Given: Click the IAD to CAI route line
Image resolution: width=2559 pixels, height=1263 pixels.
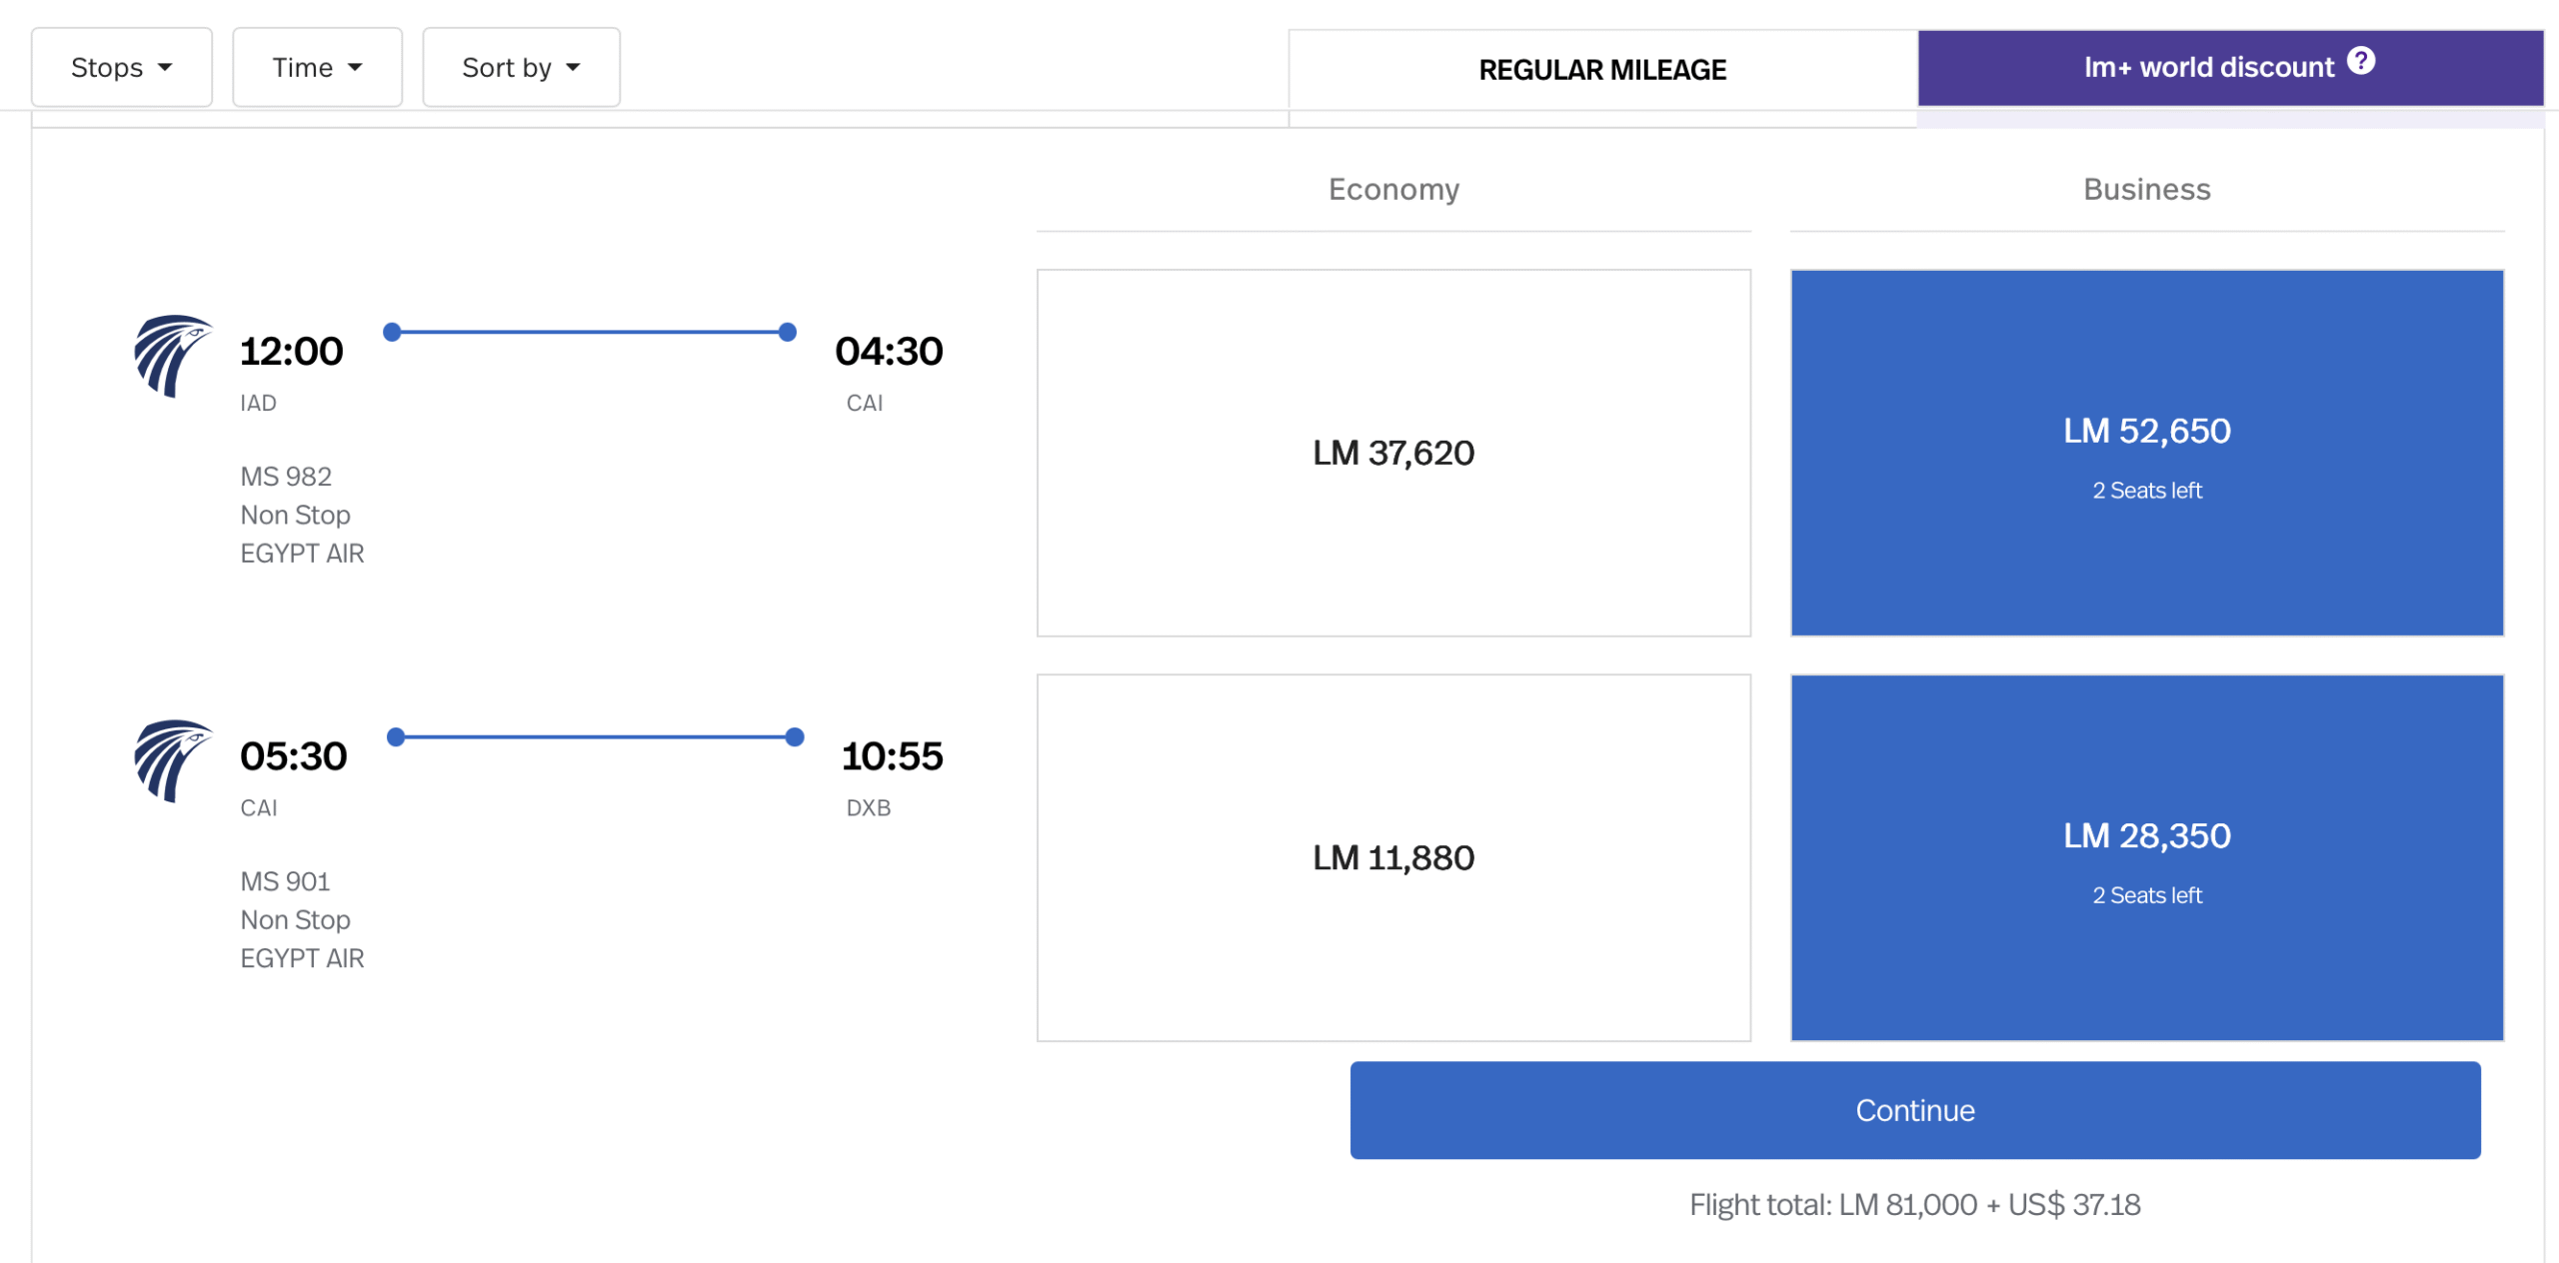Looking at the screenshot, I should pyautogui.click(x=590, y=332).
